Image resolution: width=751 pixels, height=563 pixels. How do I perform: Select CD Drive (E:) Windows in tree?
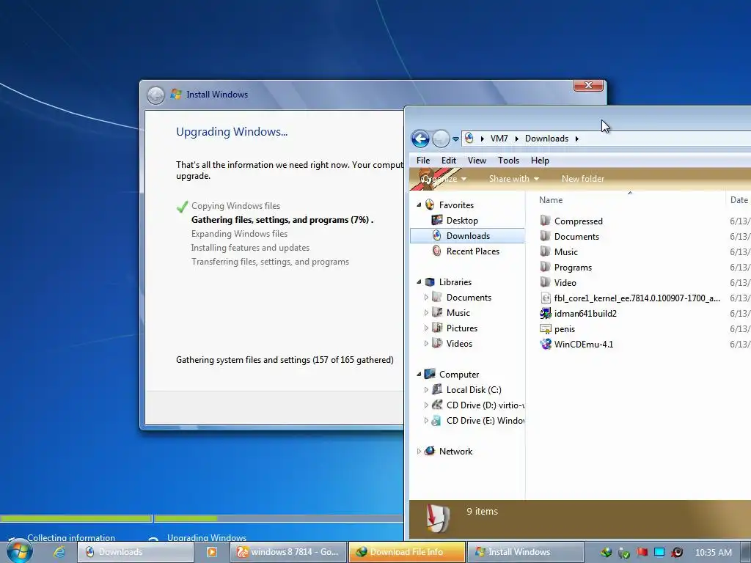(x=486, y=420)
